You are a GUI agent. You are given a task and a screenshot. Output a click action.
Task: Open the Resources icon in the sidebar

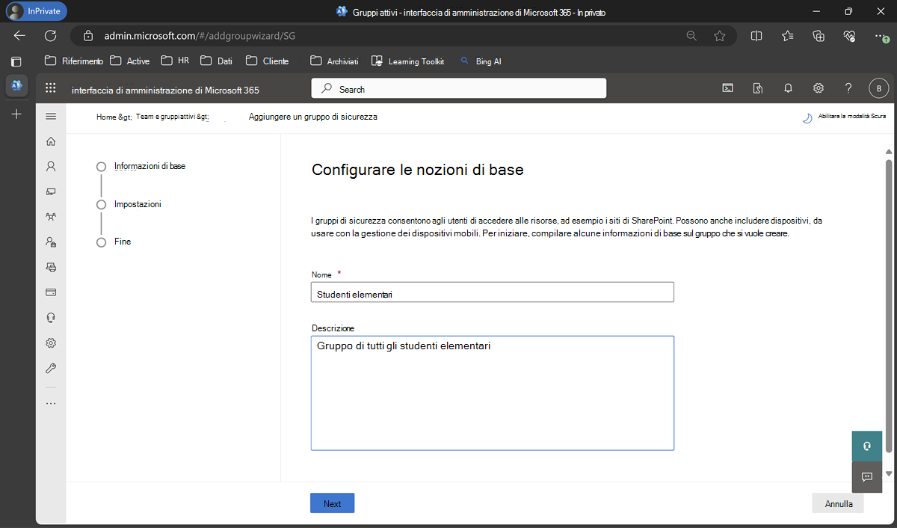[51, 267]
